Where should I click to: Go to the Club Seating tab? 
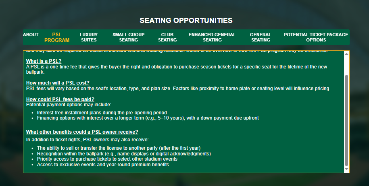tap(167, 37)
